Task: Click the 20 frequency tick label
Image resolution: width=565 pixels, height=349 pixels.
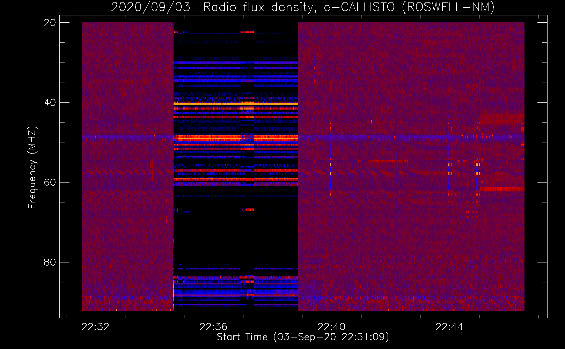Action: coord(50,23)
